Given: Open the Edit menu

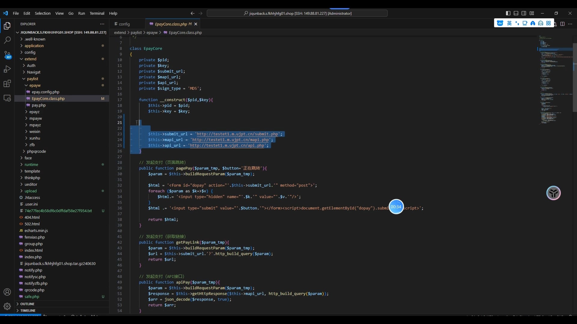Looking at the screenshot, I should pos(27,13).
